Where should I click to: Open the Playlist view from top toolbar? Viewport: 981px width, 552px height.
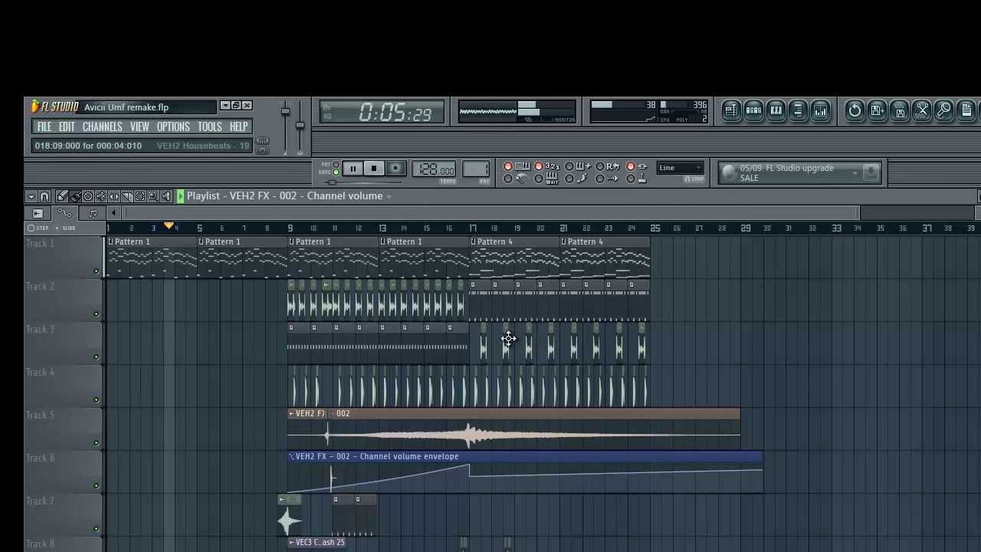[x=731, y=110]
